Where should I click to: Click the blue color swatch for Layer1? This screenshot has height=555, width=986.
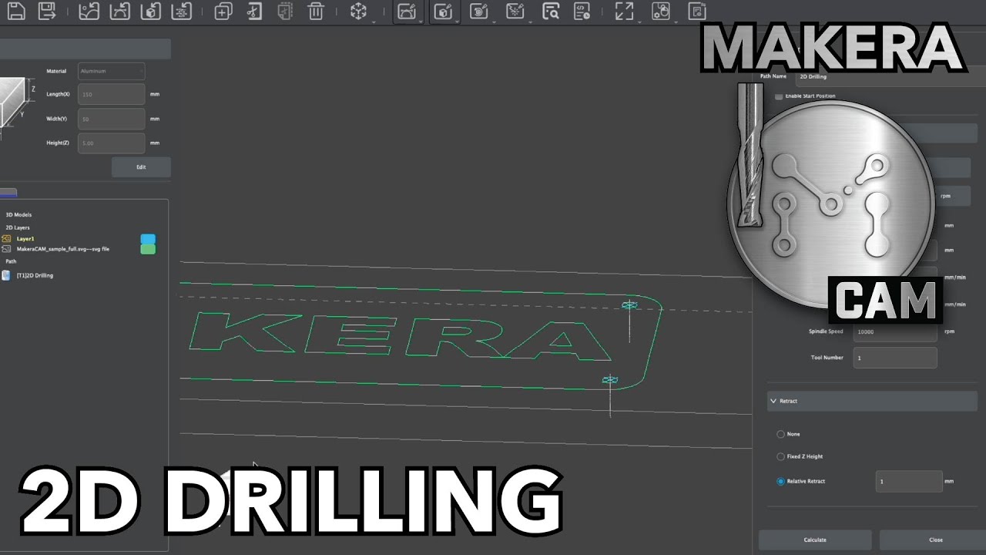(148, 239)
